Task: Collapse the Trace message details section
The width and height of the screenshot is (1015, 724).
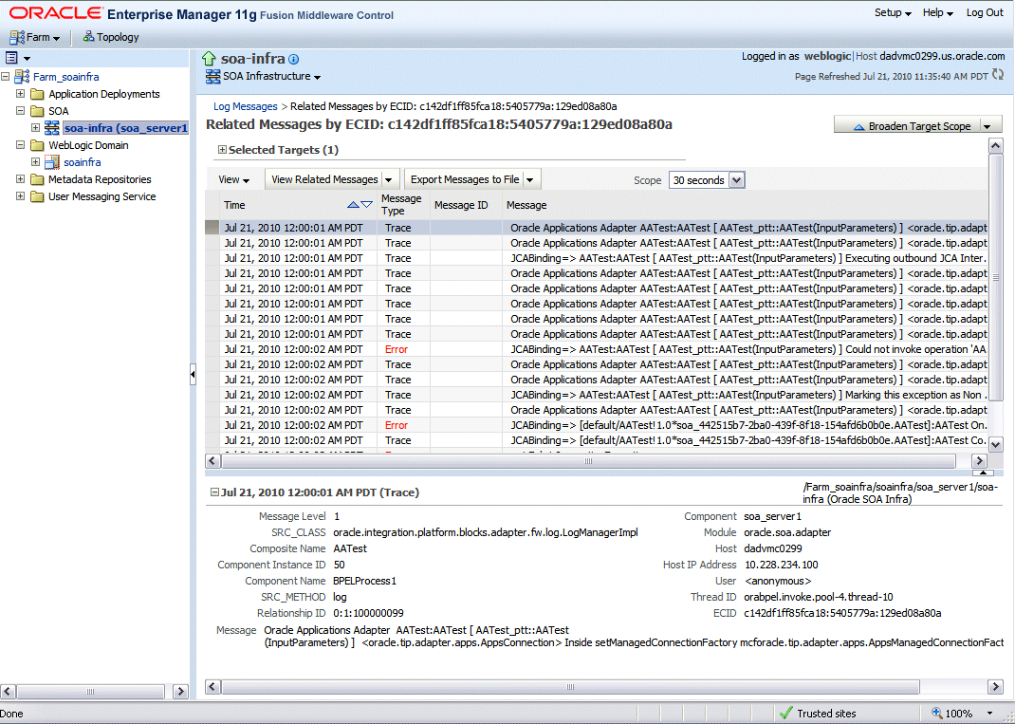Action: 214,492
